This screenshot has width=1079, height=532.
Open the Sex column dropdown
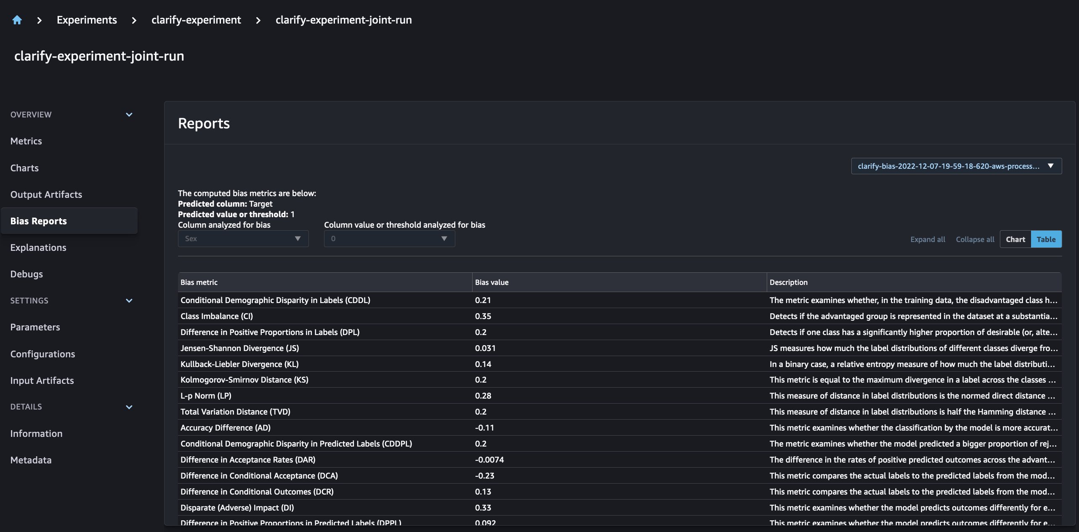tap(243, 239)
